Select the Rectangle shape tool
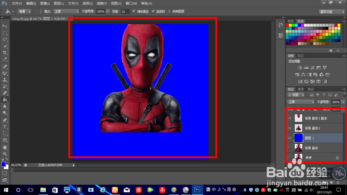Screen dimensions: 347x195 pyautogui.click(x=5, y=140)
